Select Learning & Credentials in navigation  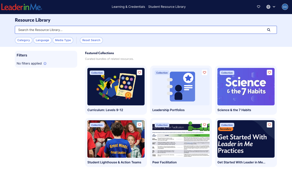[x=128, y=7]
